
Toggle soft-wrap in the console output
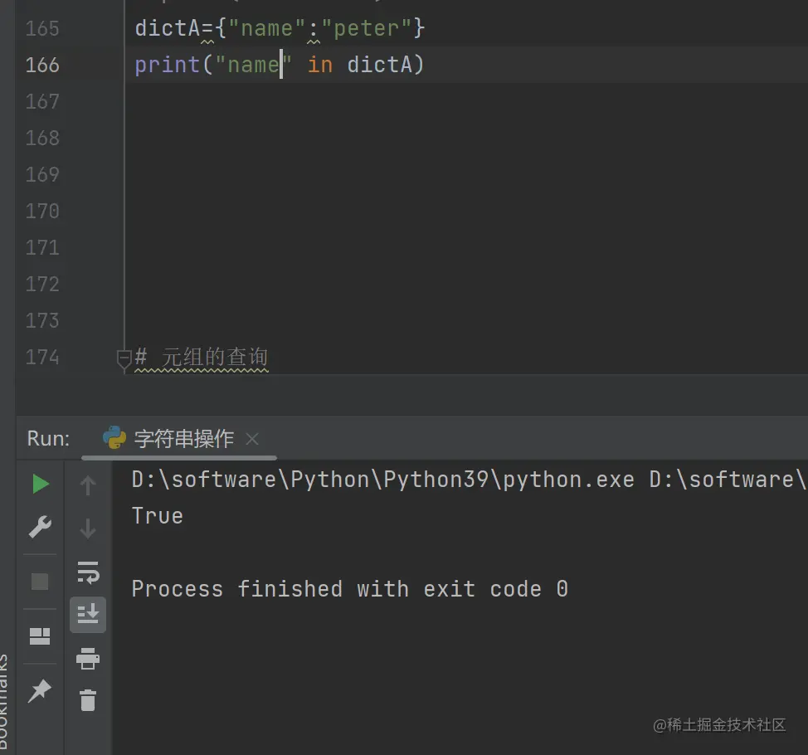88,572
